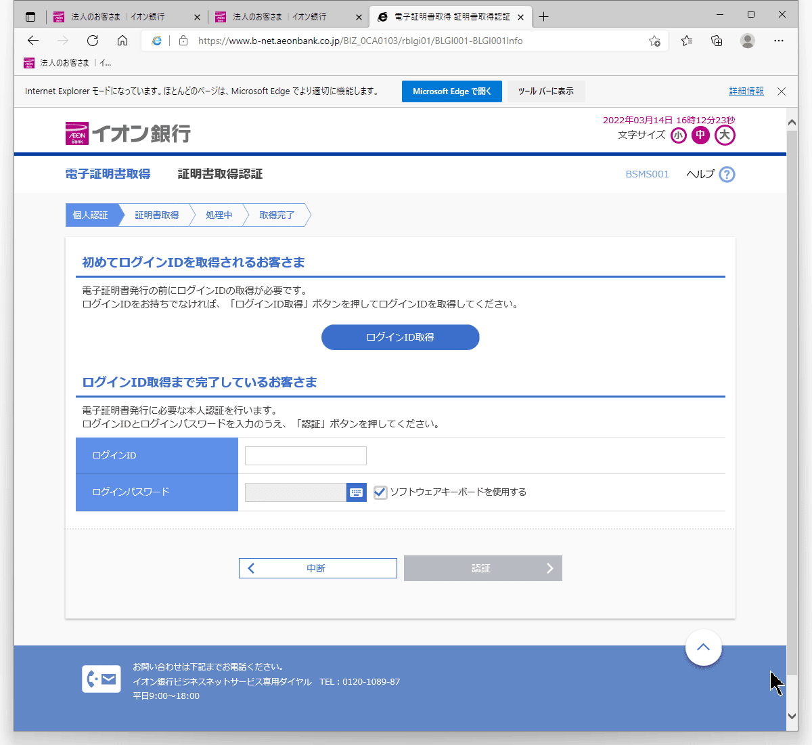Click the favorites star in the address bar

pos(654,41)
